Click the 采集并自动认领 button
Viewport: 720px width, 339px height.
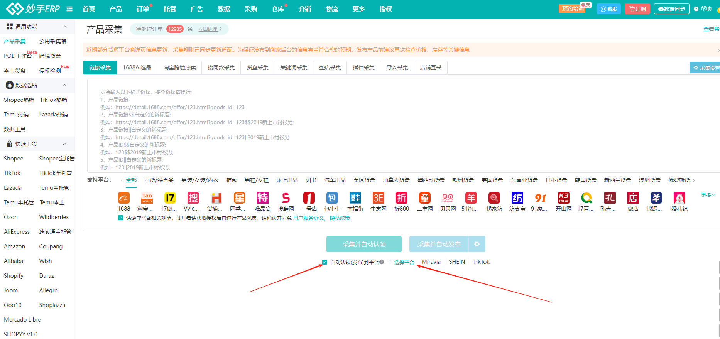tap(364, 244)
